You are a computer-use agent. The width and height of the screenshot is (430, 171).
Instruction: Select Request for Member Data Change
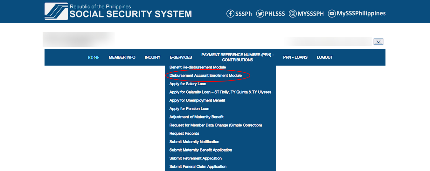pyautogui.click(x=216, y=125)
